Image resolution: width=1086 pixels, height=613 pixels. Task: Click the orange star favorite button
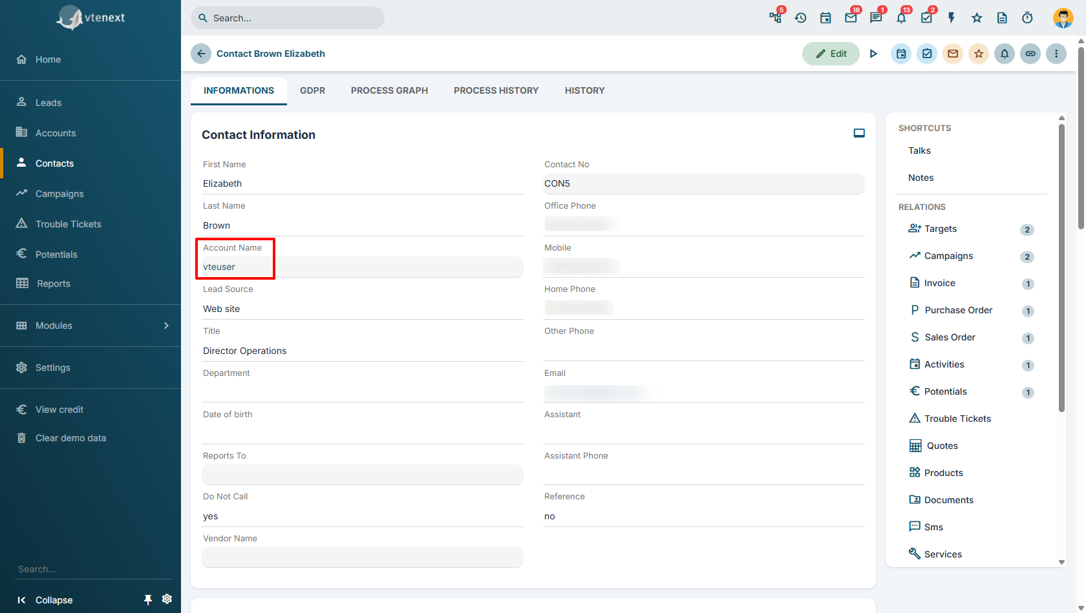(x=979, y=54)
